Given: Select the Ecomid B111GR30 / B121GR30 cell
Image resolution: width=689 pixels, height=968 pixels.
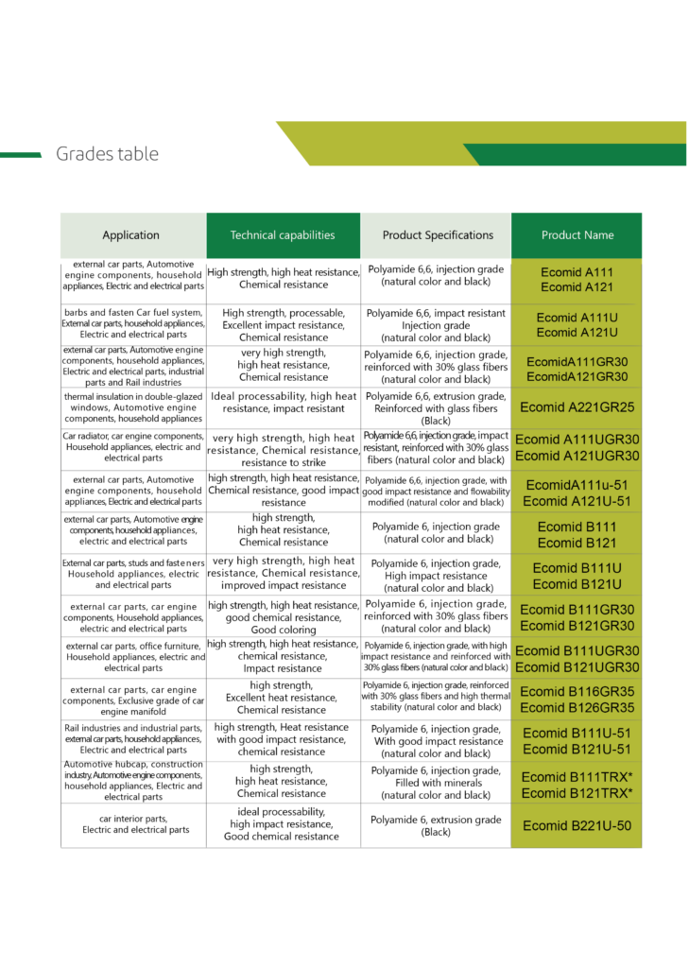Looking at the screenshot, I should click(577, 617).
